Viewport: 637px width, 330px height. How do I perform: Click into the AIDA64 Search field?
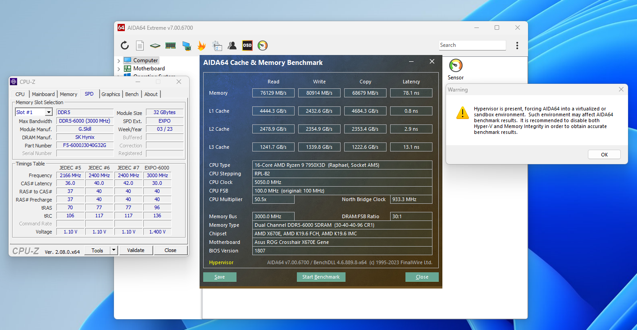tap(472, 45)
